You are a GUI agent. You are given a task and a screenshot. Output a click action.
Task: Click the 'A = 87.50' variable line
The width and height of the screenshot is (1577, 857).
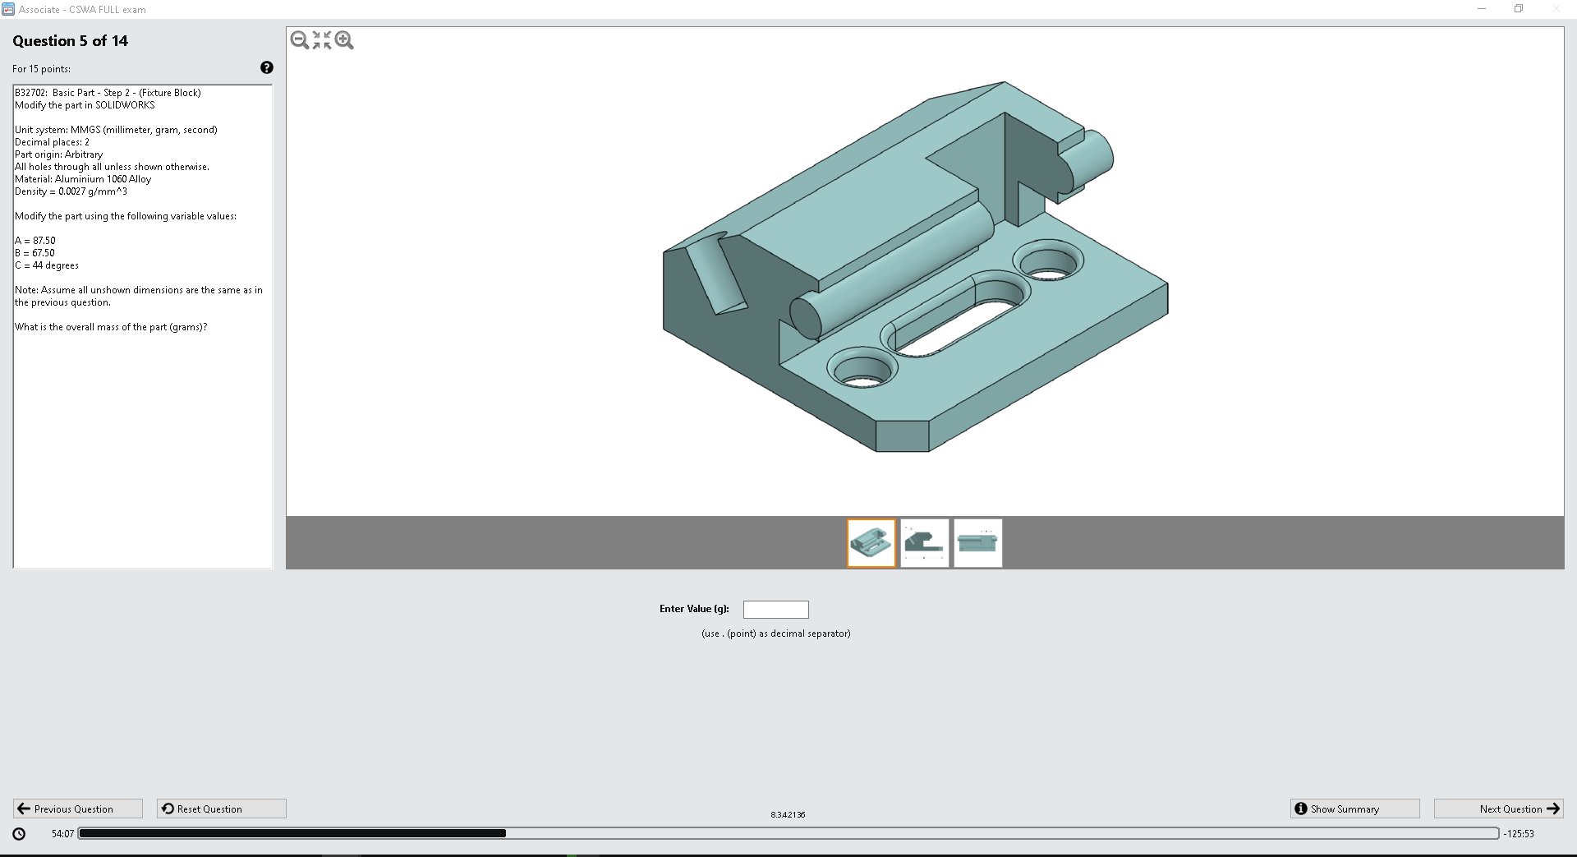coord(35,241)
